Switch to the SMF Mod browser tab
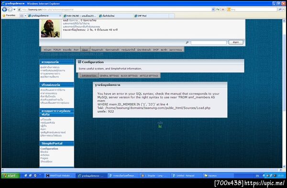This screenshot has width=287, height=188. (151, 16)
